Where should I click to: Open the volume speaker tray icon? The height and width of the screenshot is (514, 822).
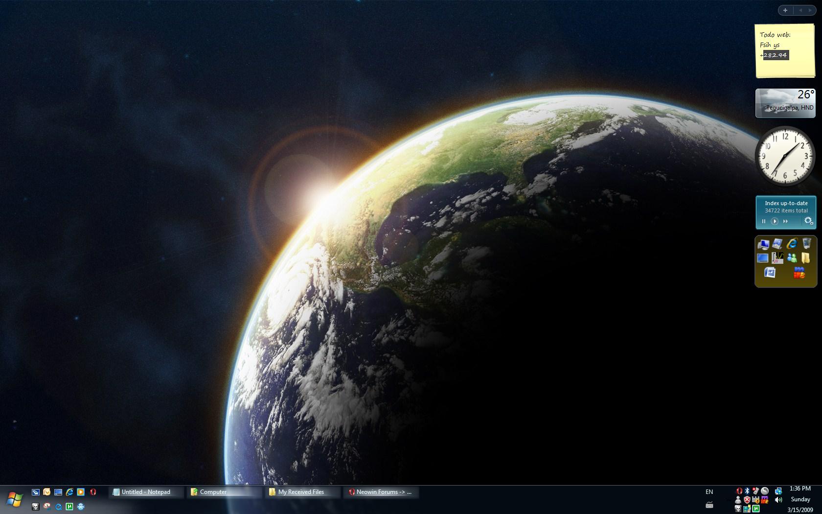pyautogui.click(x=778, y=500)
